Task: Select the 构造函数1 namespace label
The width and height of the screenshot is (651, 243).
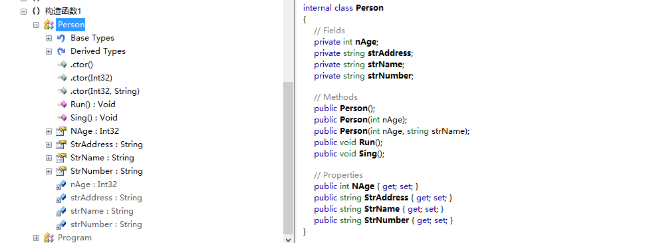Action: (x=63, y=11)
